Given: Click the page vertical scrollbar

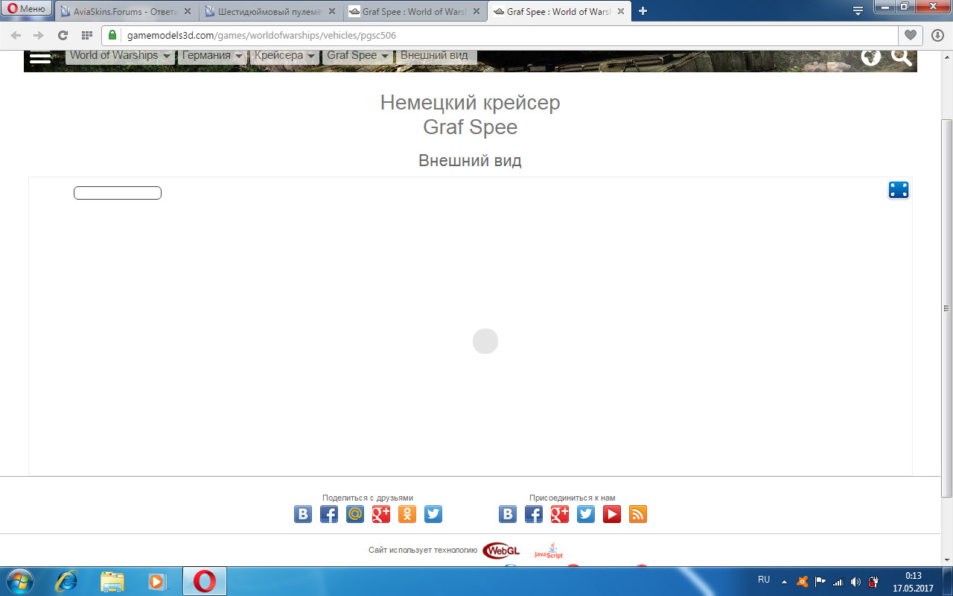Looking at the screenshot, I should [x=947, y=308].
